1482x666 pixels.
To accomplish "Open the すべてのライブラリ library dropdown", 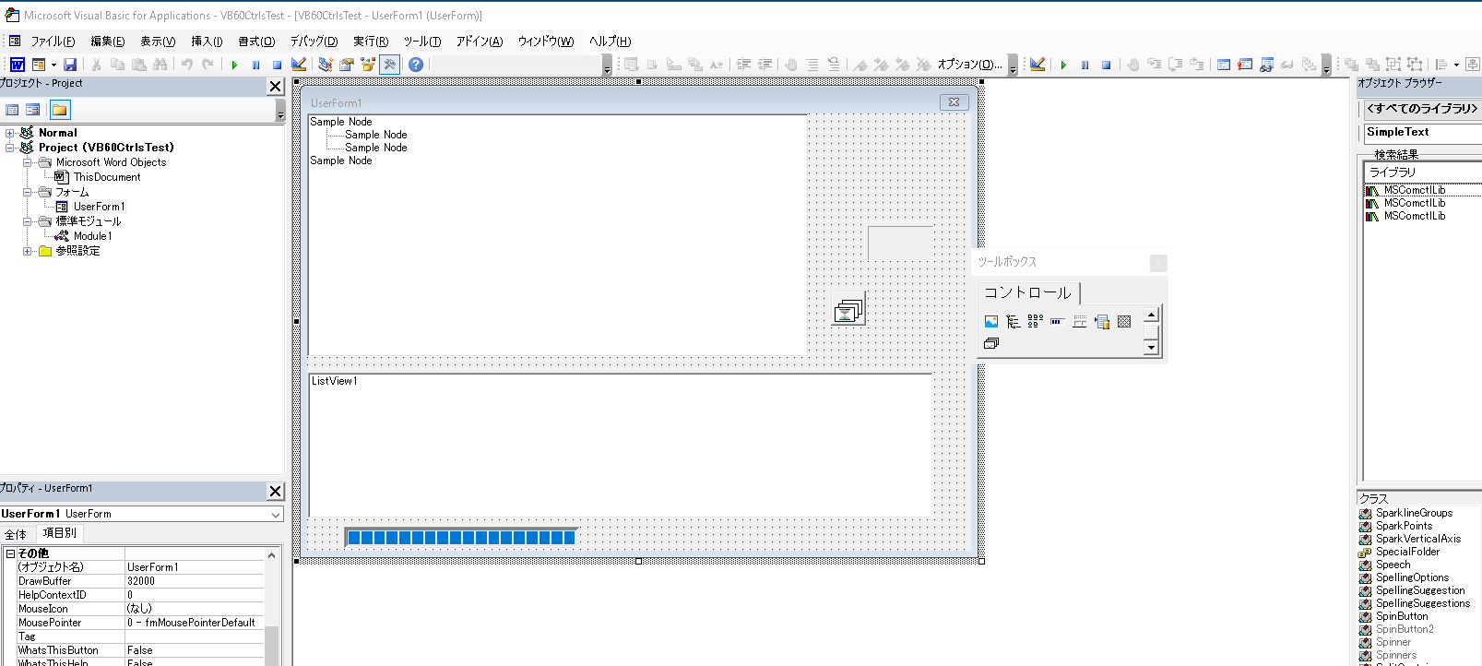I will 1422,109.
